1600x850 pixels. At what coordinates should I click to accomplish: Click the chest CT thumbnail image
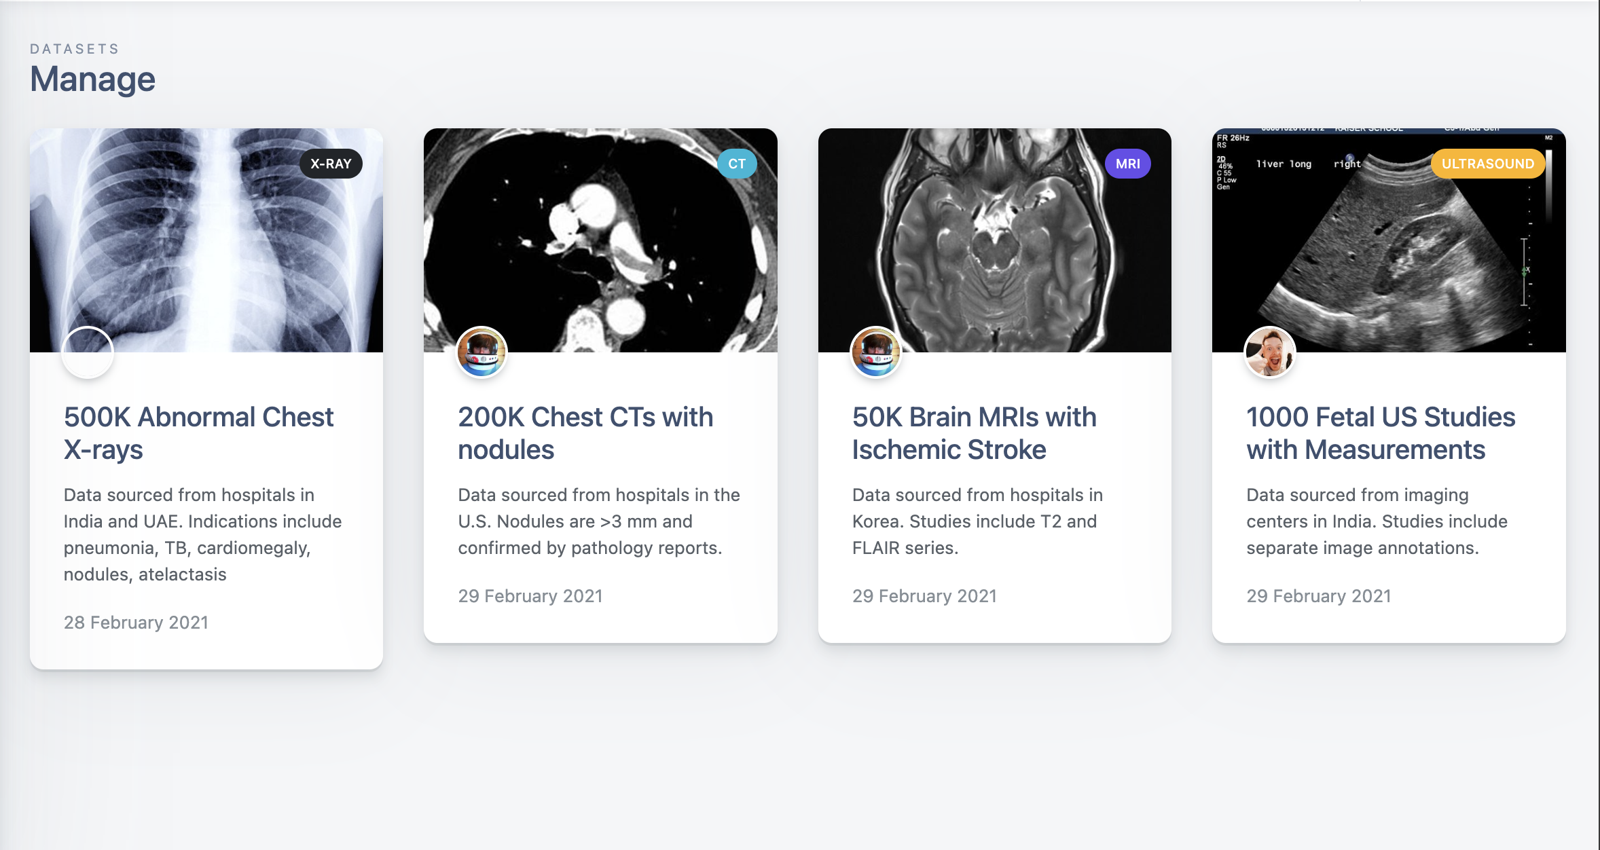click(600, 238)
